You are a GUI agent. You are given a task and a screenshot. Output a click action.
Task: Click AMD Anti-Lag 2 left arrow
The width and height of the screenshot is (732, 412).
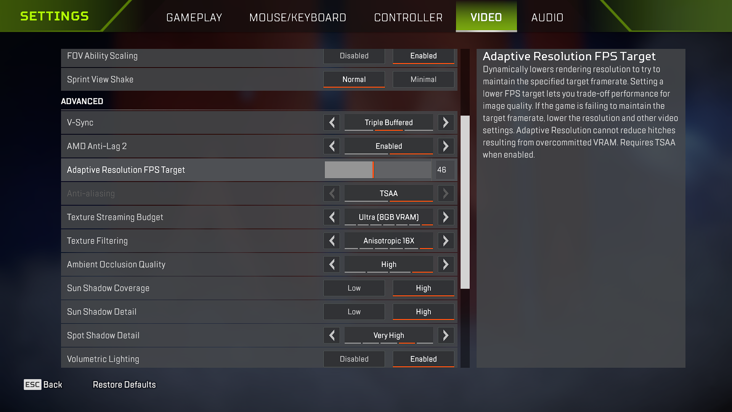pos(332,146)
